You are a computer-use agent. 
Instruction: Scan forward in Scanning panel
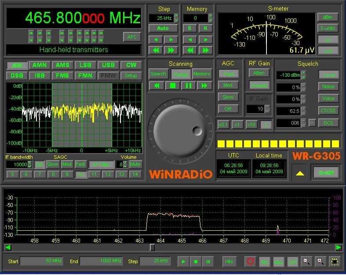click(x=204, y=86)
